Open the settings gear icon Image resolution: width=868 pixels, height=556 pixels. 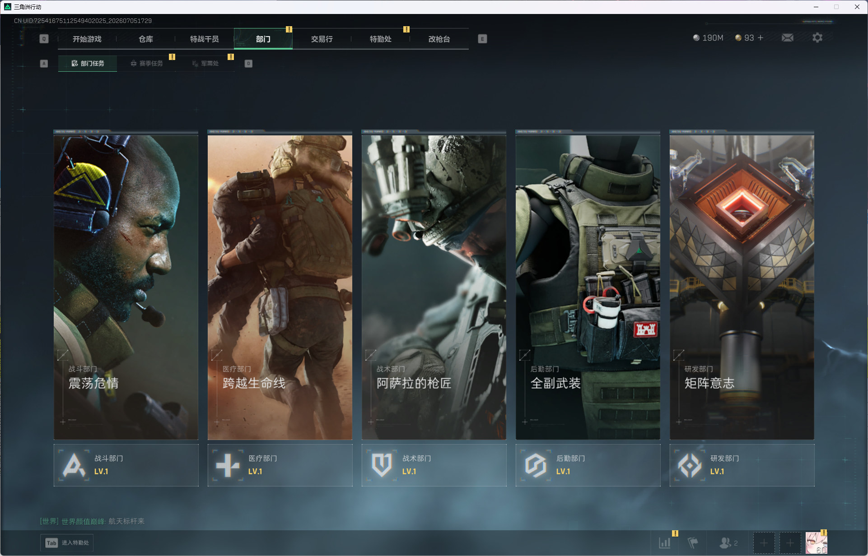point(817,38)
